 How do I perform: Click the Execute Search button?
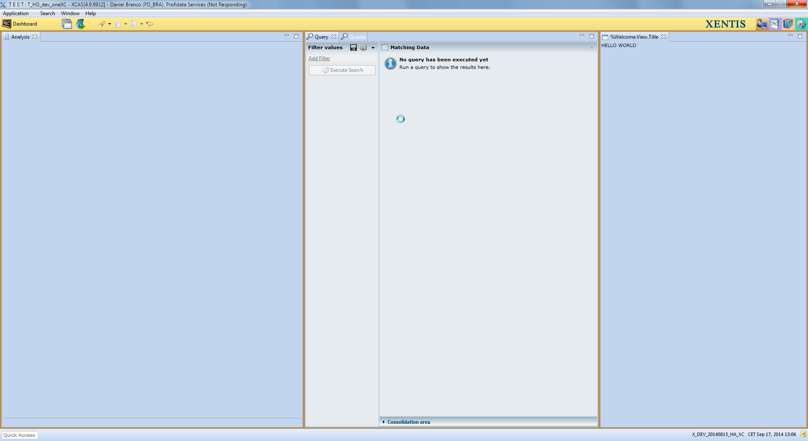tap(342, 70)
